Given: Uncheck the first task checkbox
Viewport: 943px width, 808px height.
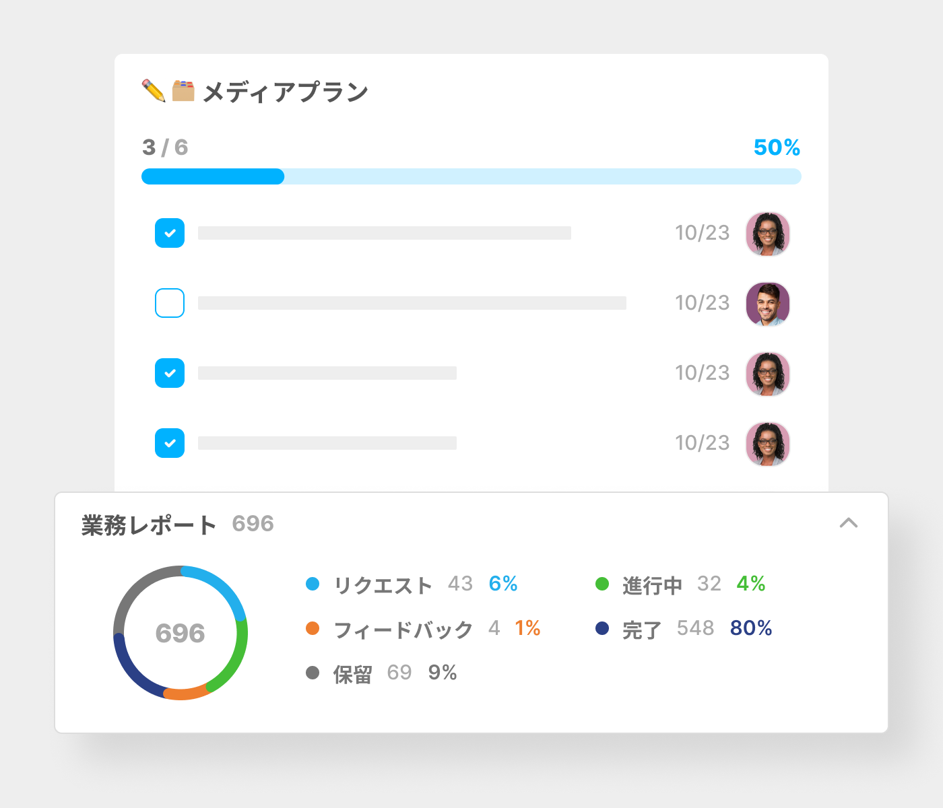Looking at the screenshot, I should click(170, 233).
